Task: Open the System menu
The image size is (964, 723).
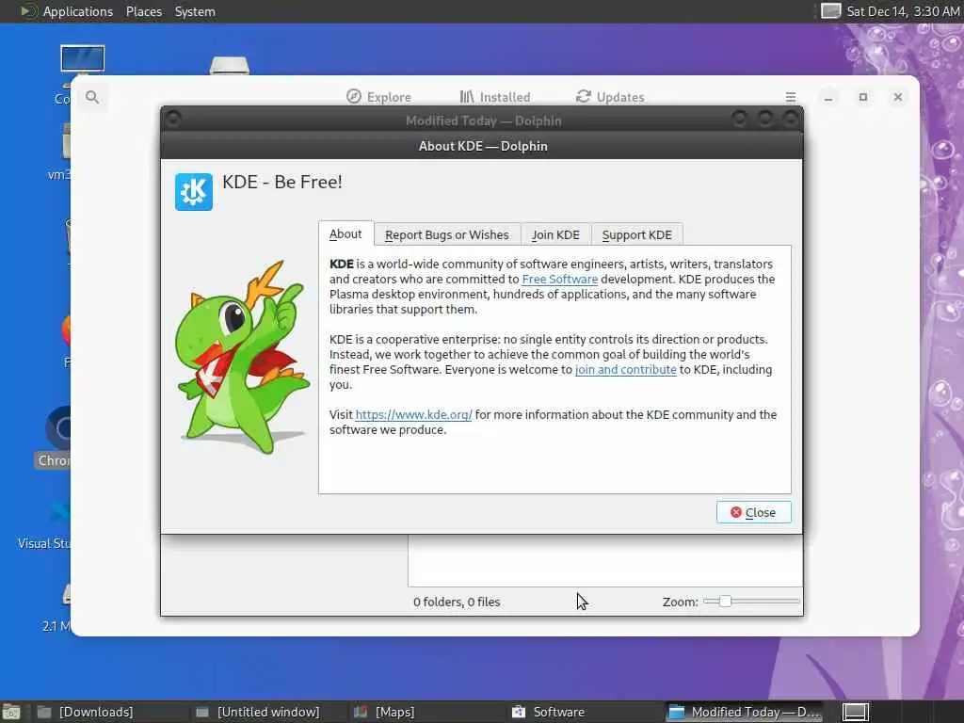Action: (195, 11)
